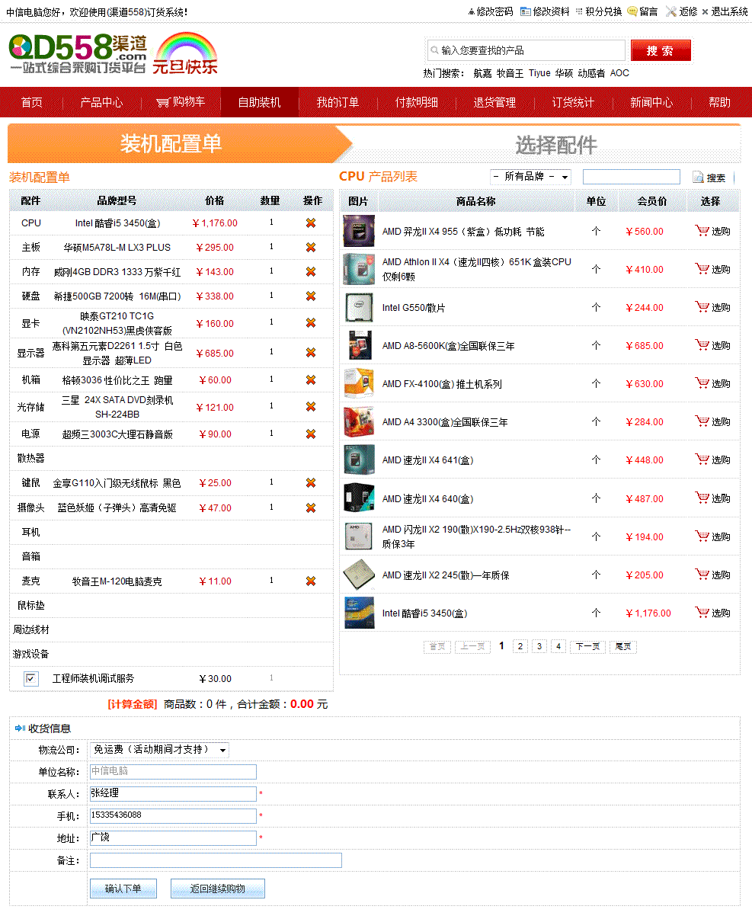Delete the 希捷500GB hard disk row
752x919 pixels.
311,296
